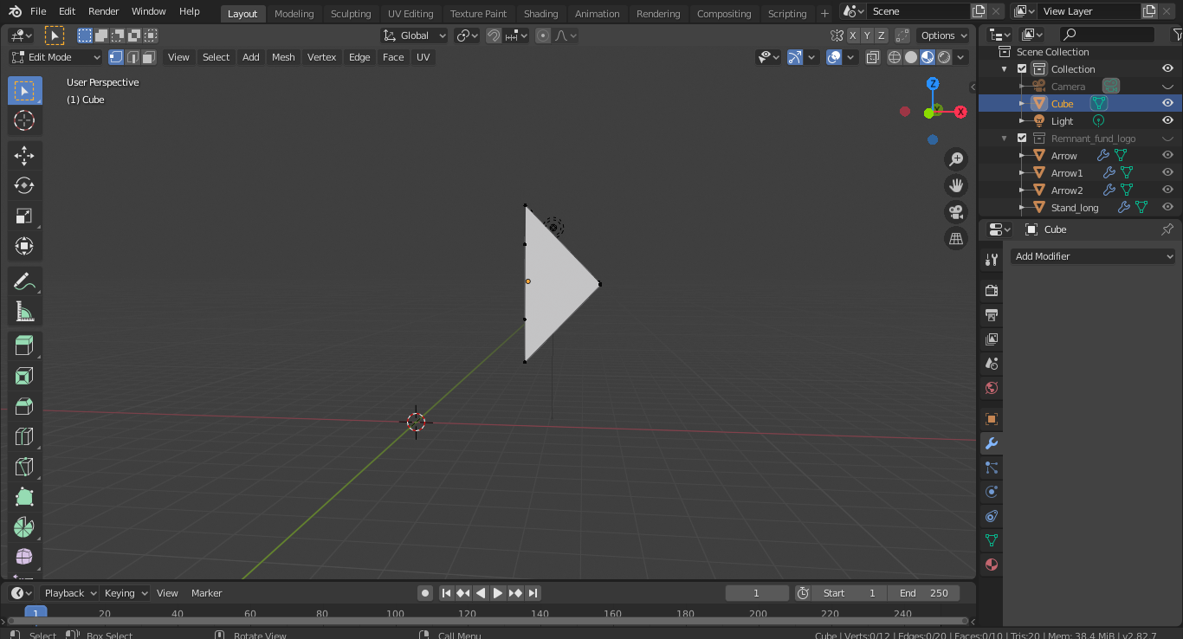The width and height of the screenshot is (1183, 639).
Task: Open the Window menu
Action: pyautogui.click(x=149, y=11)
